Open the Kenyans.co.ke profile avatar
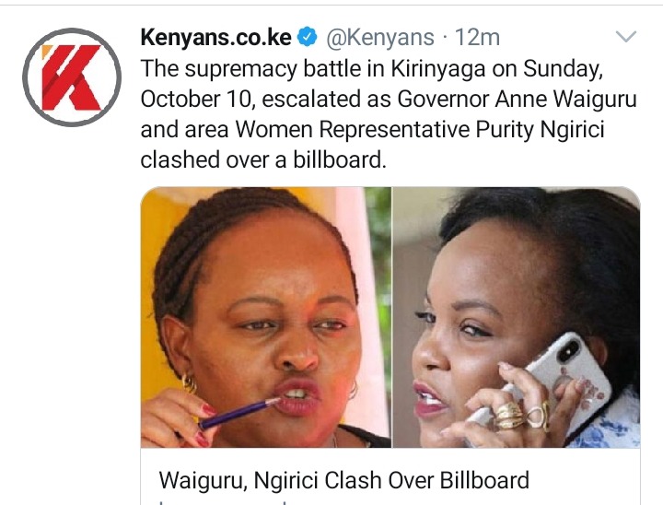The image size is (663, 505). [x=72, y=77]
